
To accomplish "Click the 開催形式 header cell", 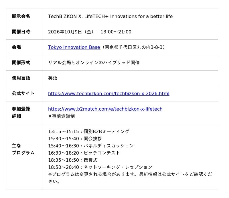I will pos(24,63).
